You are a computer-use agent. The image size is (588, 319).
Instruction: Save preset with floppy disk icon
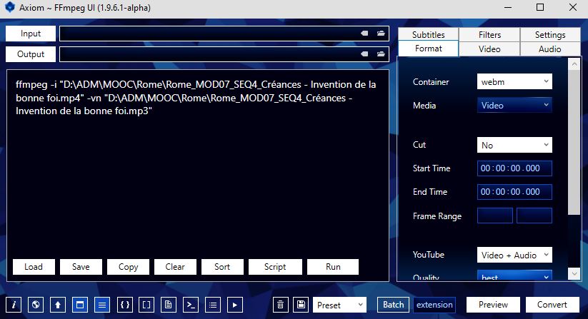click(x=301, y=305)
